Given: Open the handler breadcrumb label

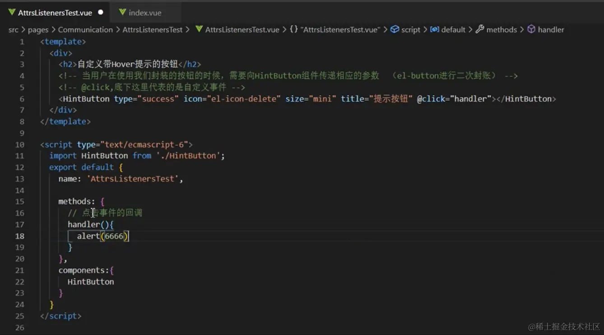Looking at the screenshot, I should pos(551,30).
